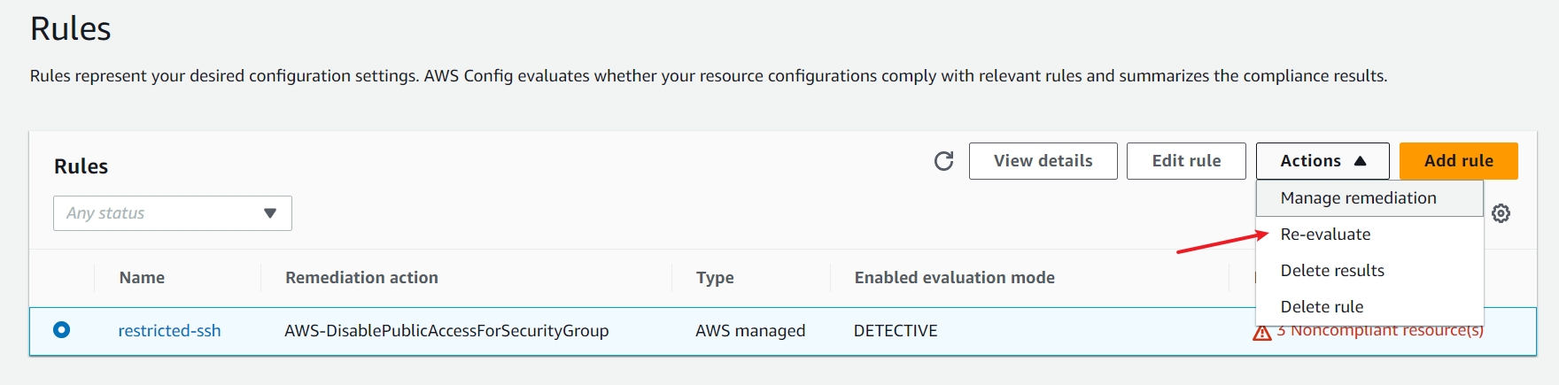Sort by the Name column header

coord(142,278)
